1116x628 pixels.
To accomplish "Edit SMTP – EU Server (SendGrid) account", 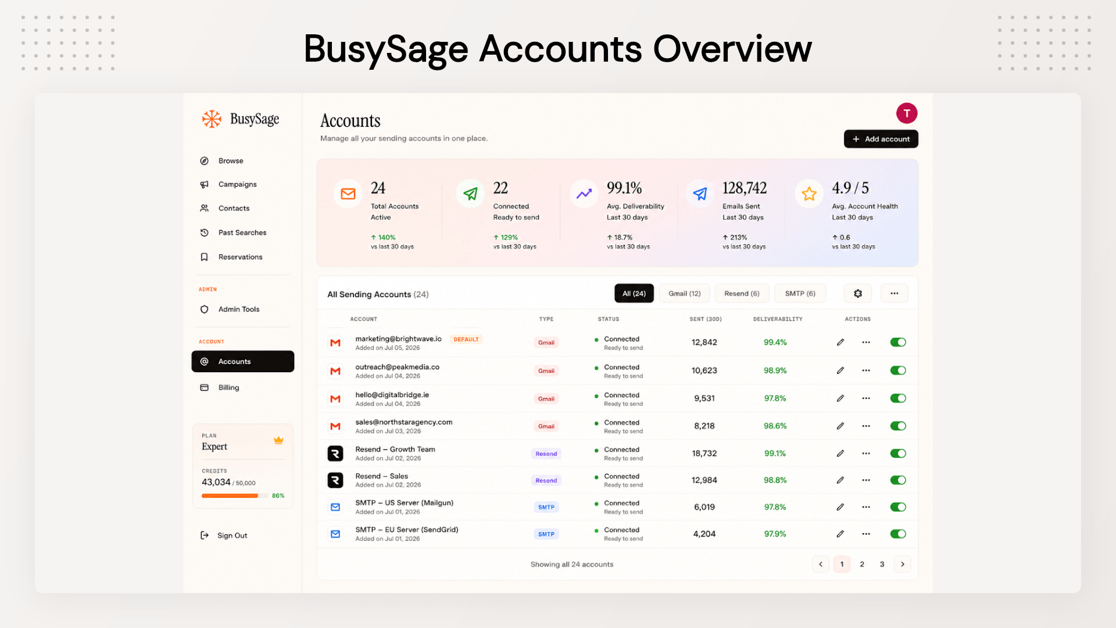I will click(x=840, y=534).
